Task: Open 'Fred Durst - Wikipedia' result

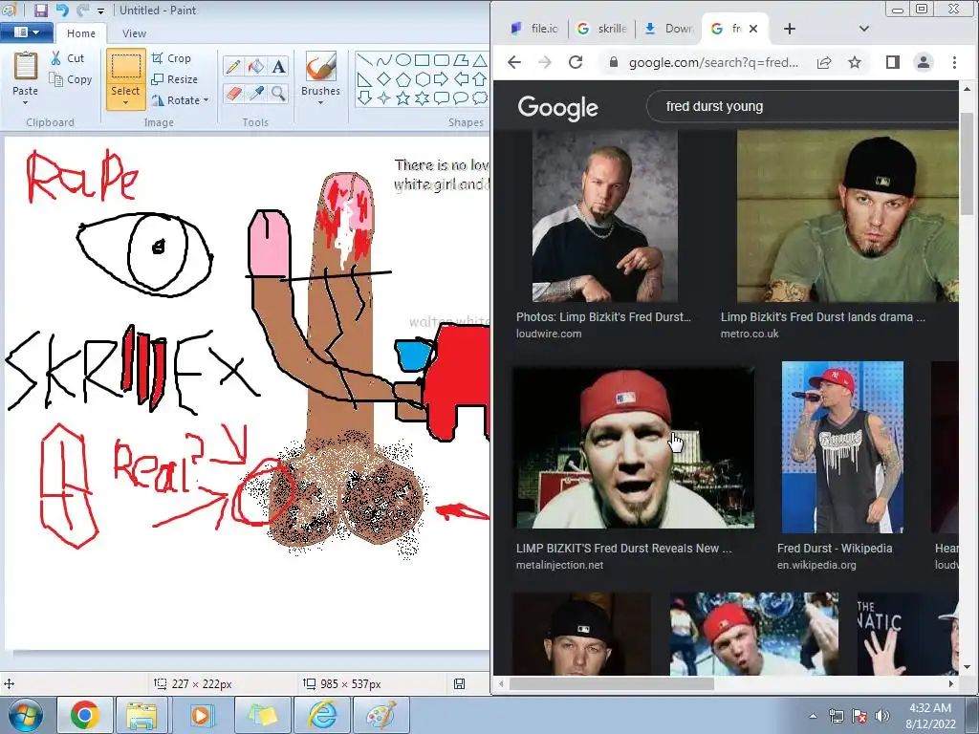Action: point(835,548)
